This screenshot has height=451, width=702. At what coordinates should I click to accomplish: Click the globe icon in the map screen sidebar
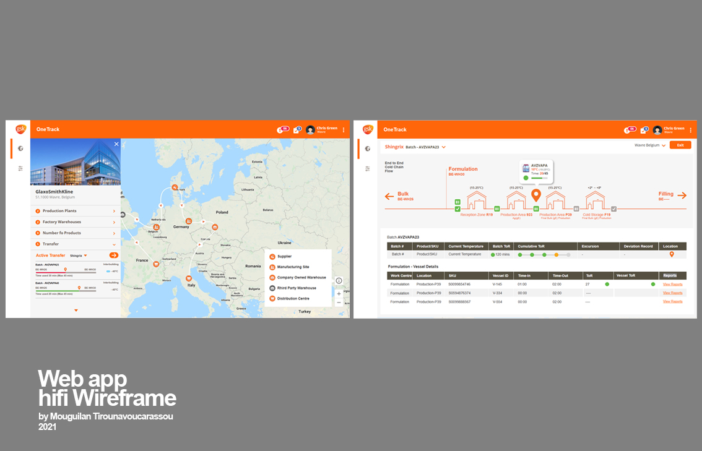click(20, 148)
